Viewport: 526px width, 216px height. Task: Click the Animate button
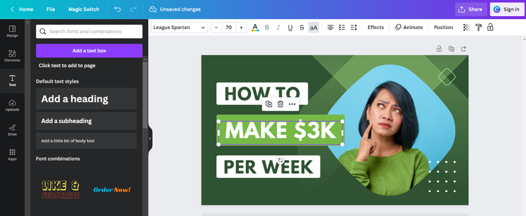coord(408,27)
